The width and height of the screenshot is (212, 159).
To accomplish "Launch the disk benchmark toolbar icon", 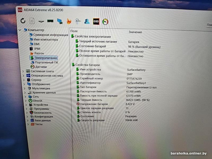I will [x=41, y=21].
